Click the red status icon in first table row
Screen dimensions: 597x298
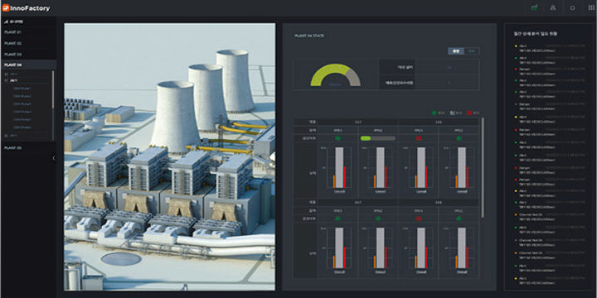point(419,138)
